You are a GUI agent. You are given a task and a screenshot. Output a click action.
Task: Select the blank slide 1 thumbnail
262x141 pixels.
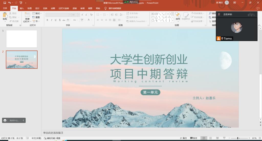(x=21, y=39)
